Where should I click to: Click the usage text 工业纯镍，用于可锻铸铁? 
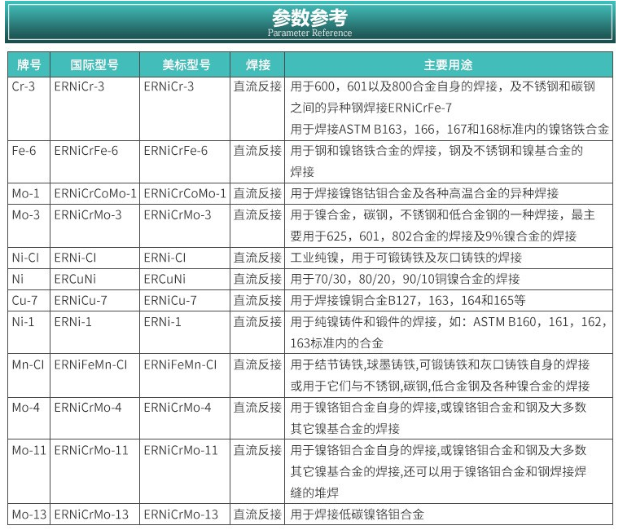coord(406,258)
